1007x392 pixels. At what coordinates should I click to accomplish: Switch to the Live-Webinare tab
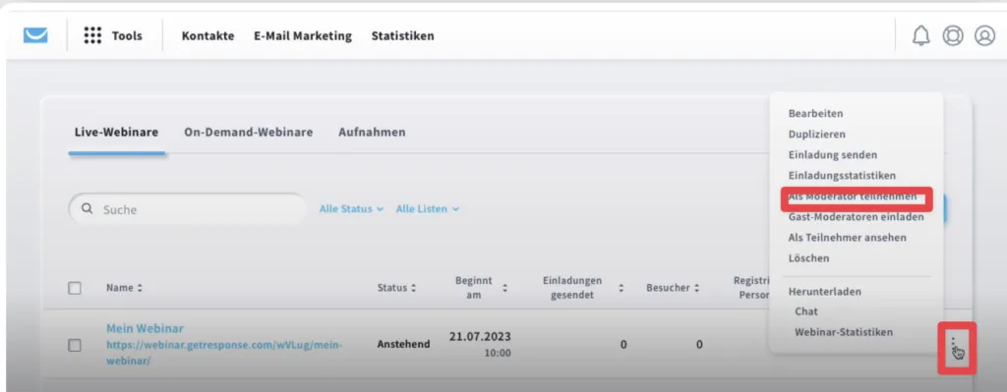(116, 133)
